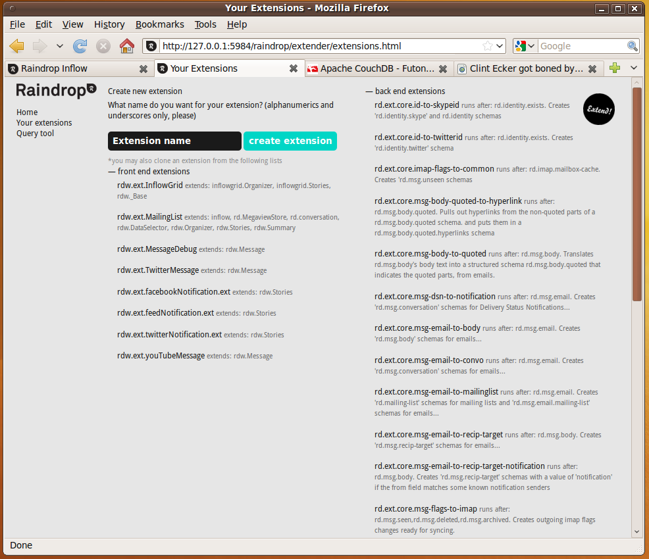This screenshot has width=649, height=559.
Task: Reload the current page
Action: (x=80, y=46)
